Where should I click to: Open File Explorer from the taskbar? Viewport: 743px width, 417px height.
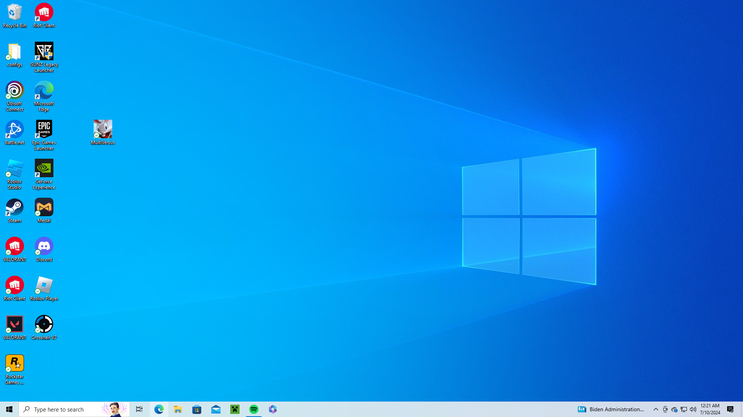178,409
